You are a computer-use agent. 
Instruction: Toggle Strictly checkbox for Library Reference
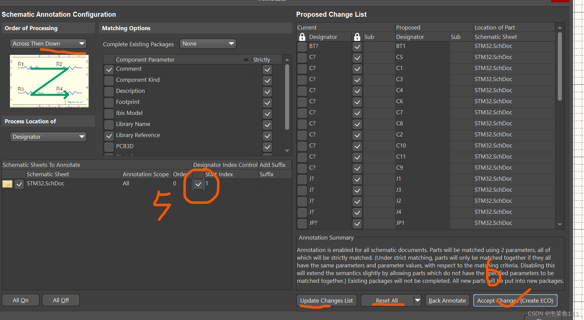(x=267, y=136)
